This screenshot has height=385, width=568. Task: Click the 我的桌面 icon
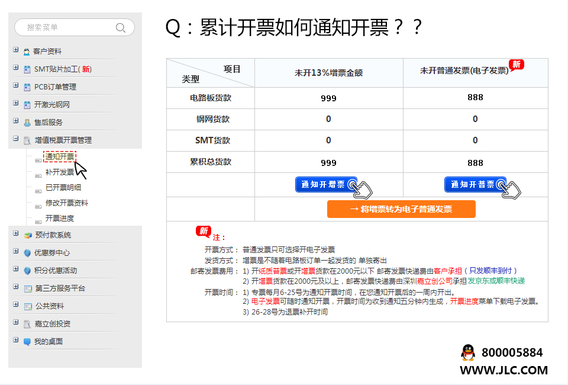click(27, 342)
